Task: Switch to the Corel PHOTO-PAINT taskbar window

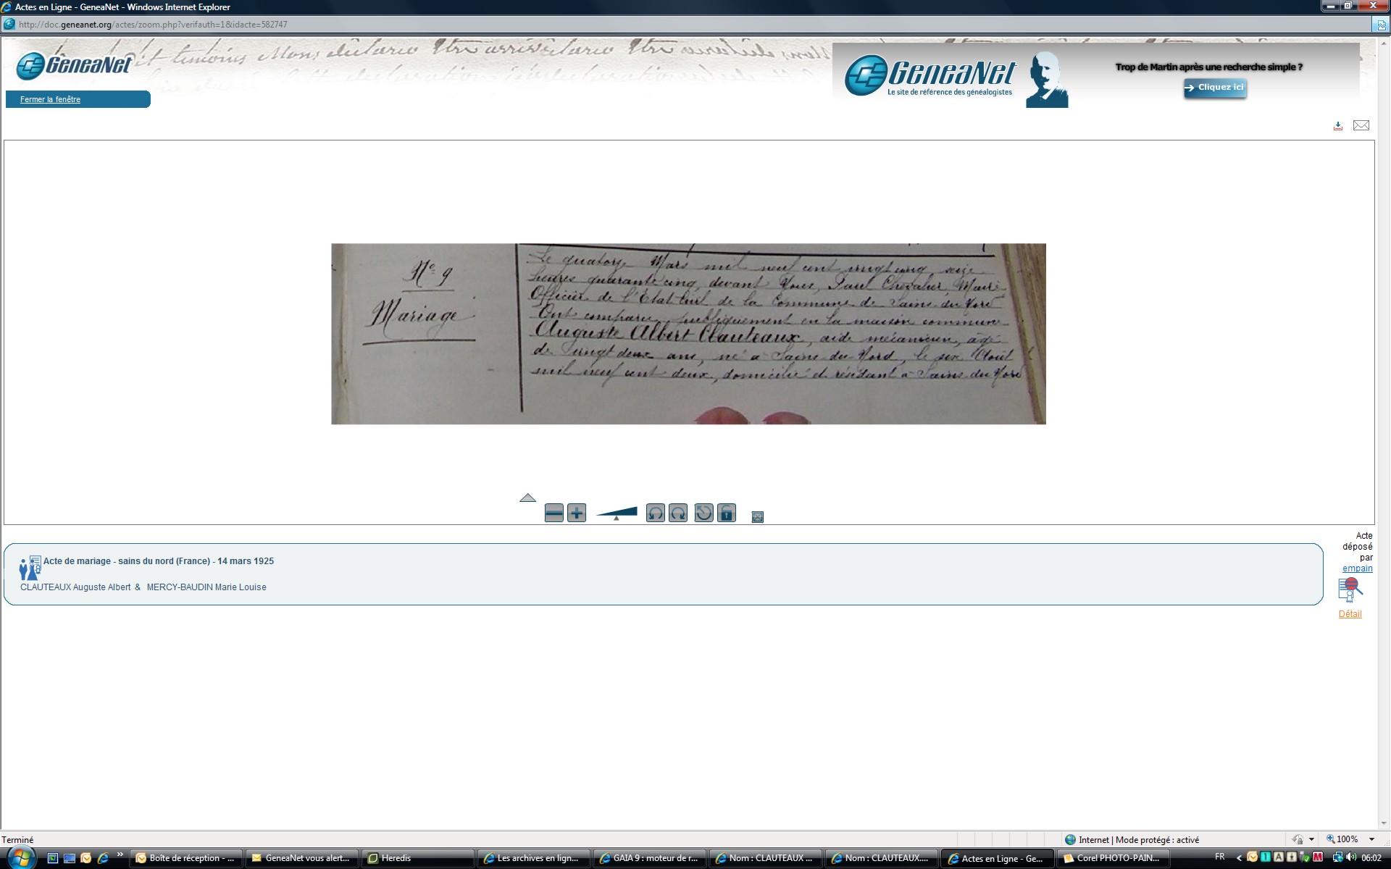Action: pos(1113,858)
